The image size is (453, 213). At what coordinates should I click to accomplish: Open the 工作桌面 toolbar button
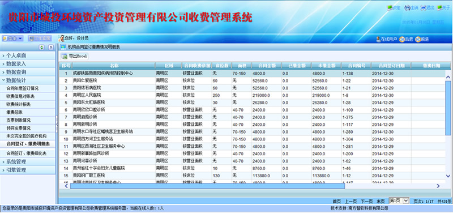coord(40,38)
